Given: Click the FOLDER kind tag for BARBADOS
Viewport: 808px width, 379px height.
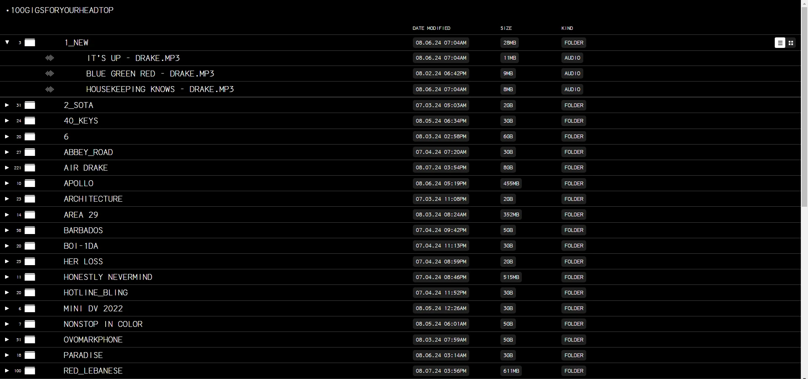Looking at the screenshot, I should [574, 230].
